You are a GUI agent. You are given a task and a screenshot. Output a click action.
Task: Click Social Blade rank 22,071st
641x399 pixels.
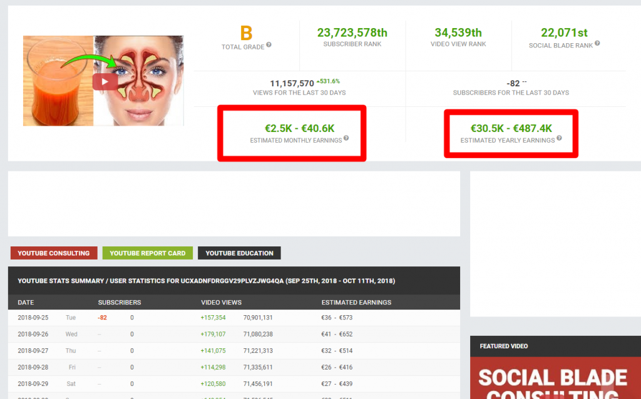point(564,33)
